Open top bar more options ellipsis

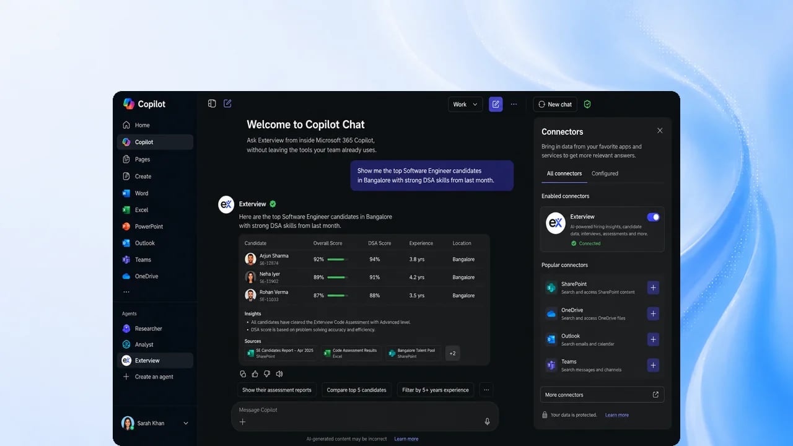point(514,104)
